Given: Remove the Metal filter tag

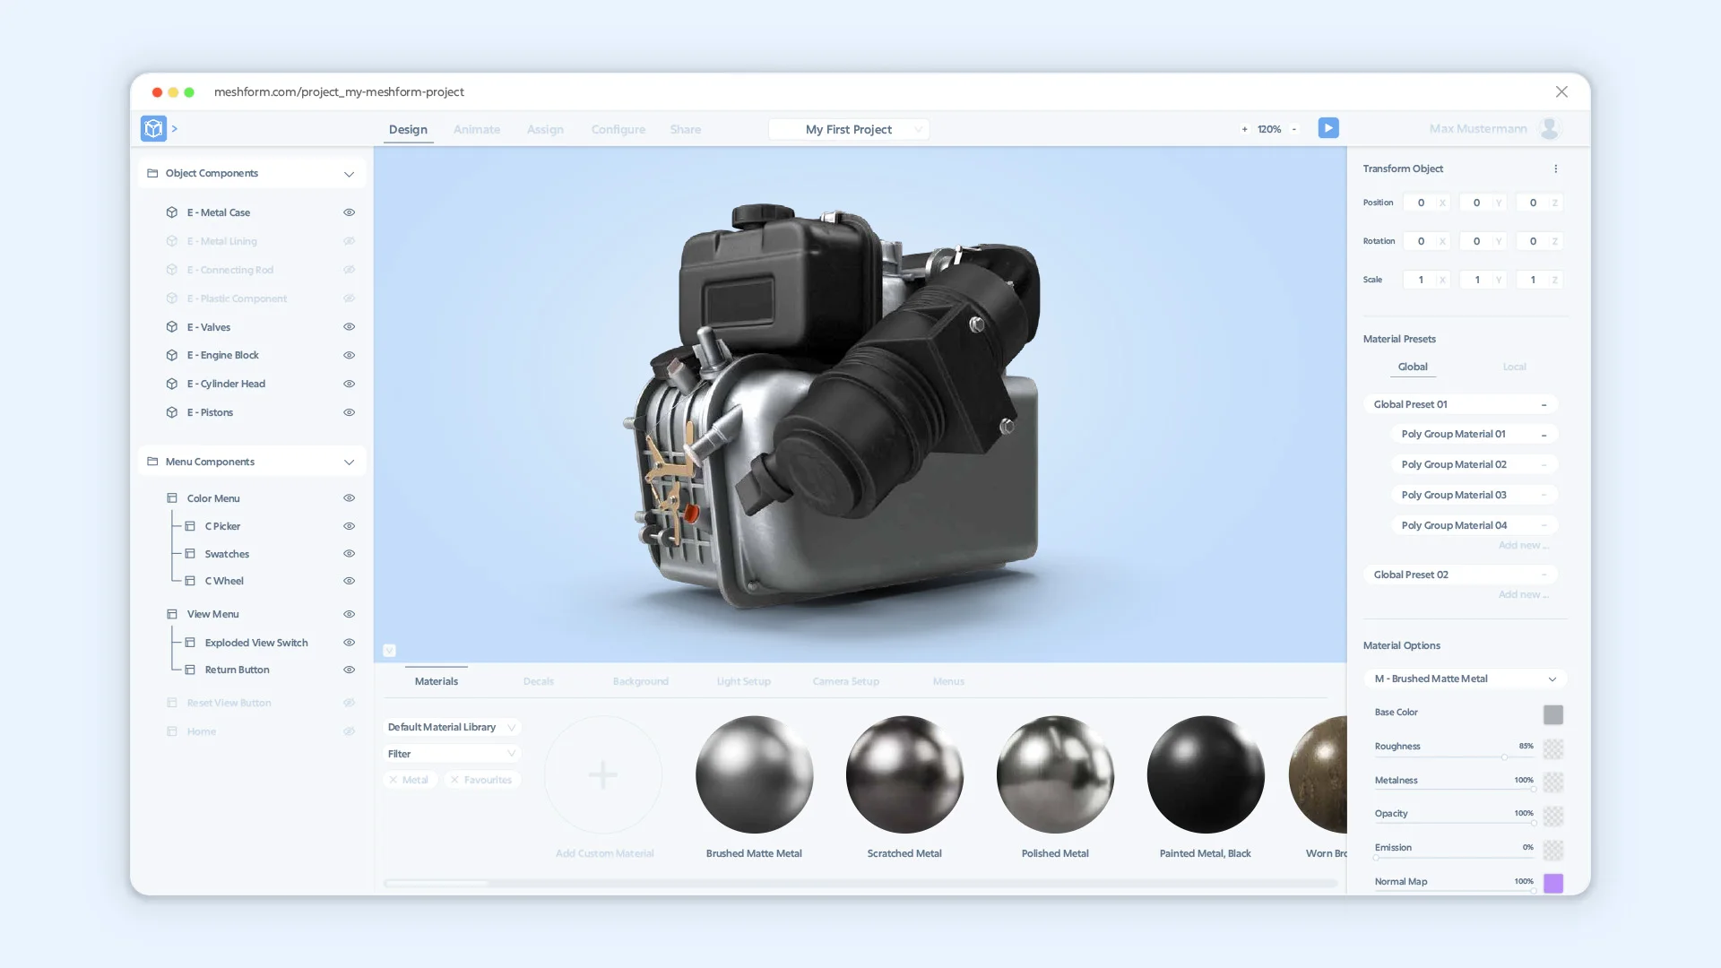Looking at the screenshot, I should [x=395, y=780].
